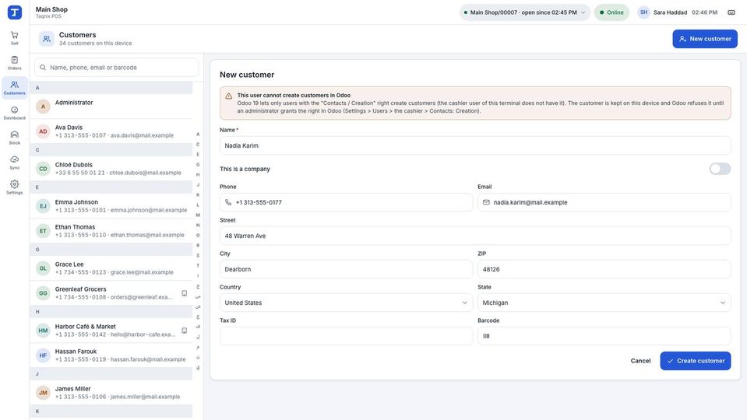
Task: Click the envelope icon in Email field
Action: coord(486,202)
